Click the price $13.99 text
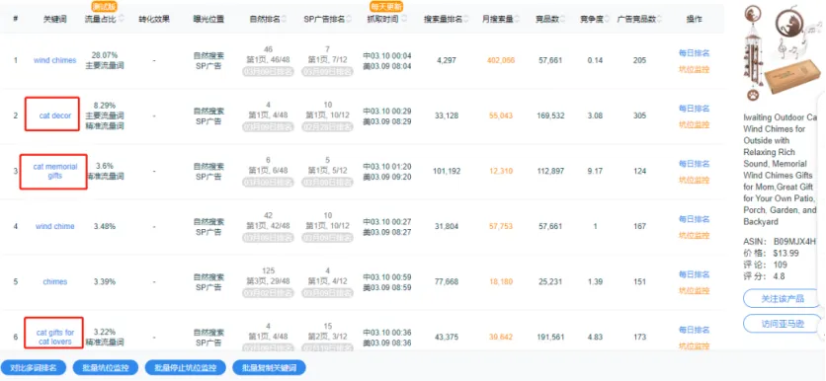 tap(785, 254)
